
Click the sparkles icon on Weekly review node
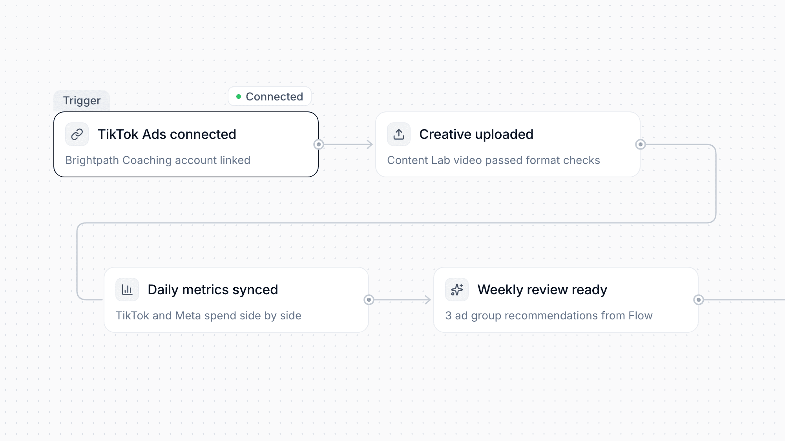pyautogui.click(x=457, y=290)
